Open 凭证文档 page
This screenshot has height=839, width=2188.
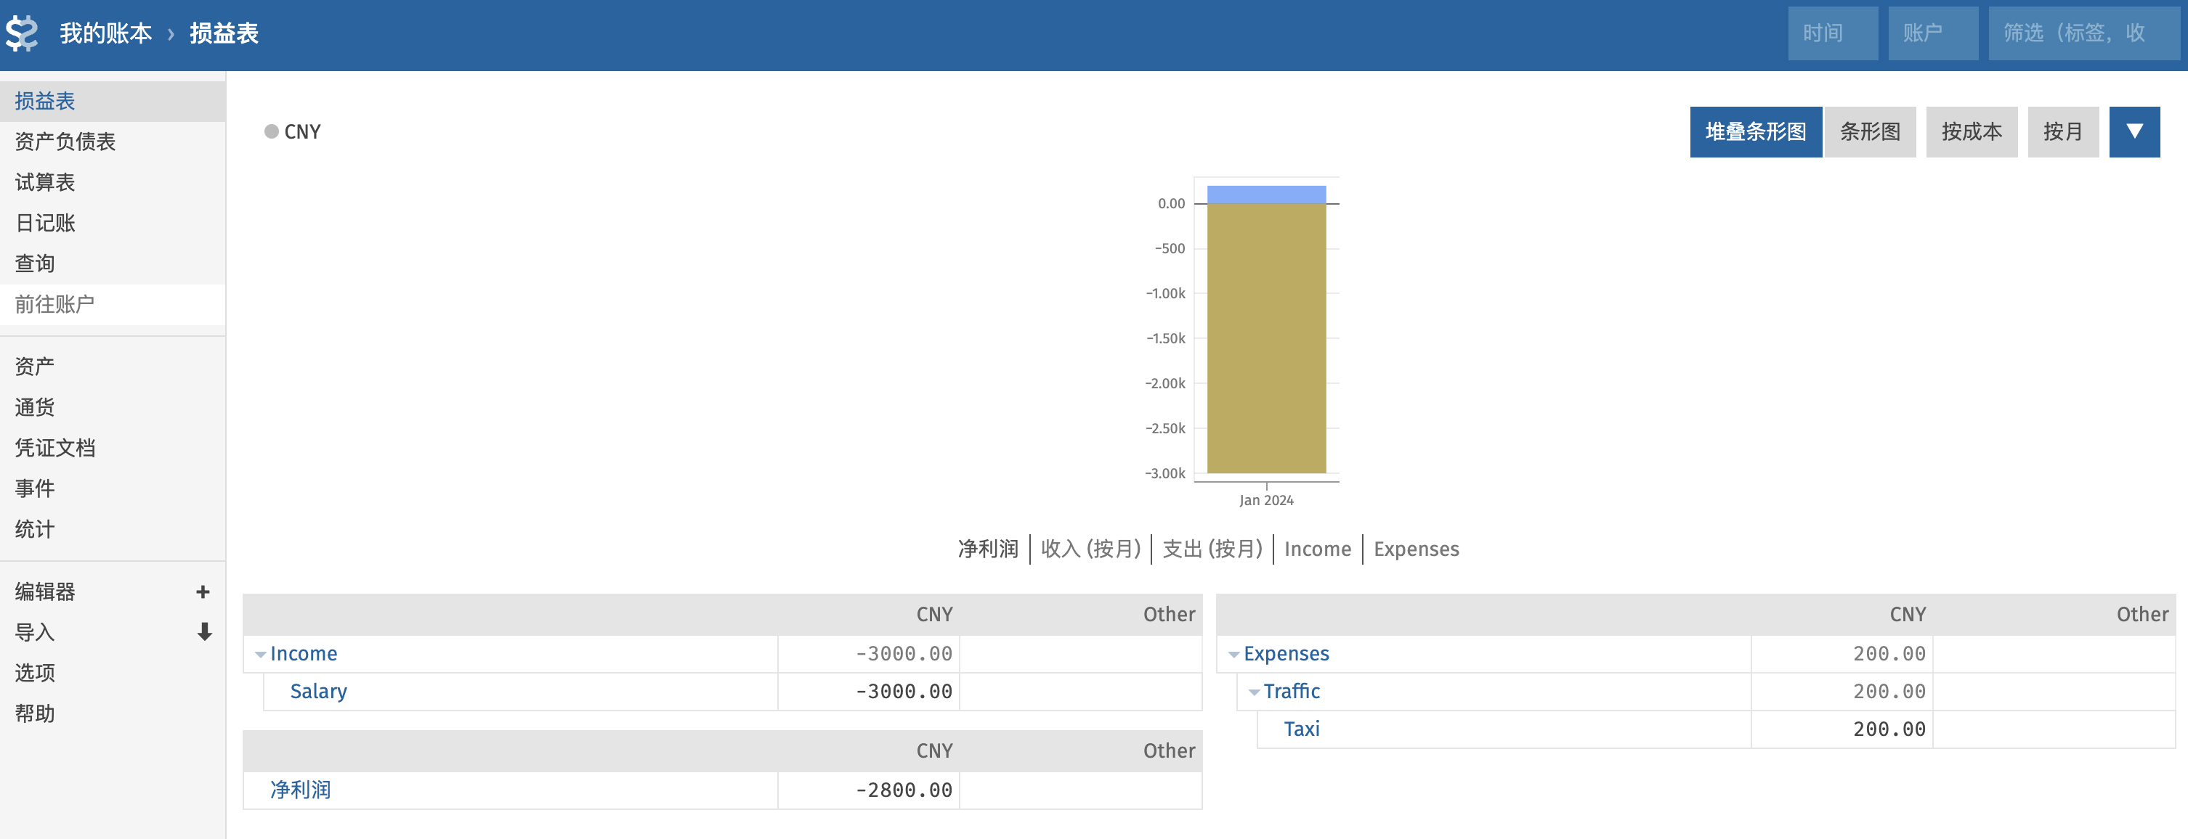(x=112, y=448)
